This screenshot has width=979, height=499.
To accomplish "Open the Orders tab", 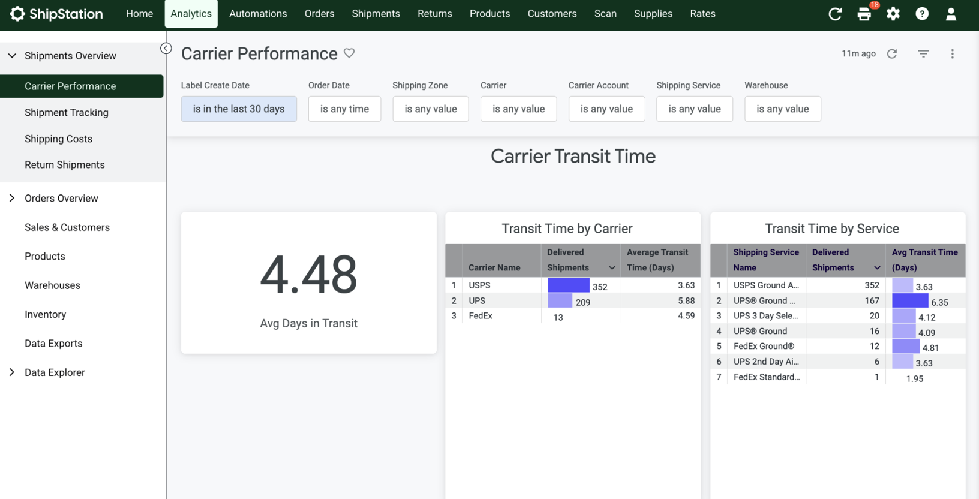I will pyautogui.click(x=319, y=14).
